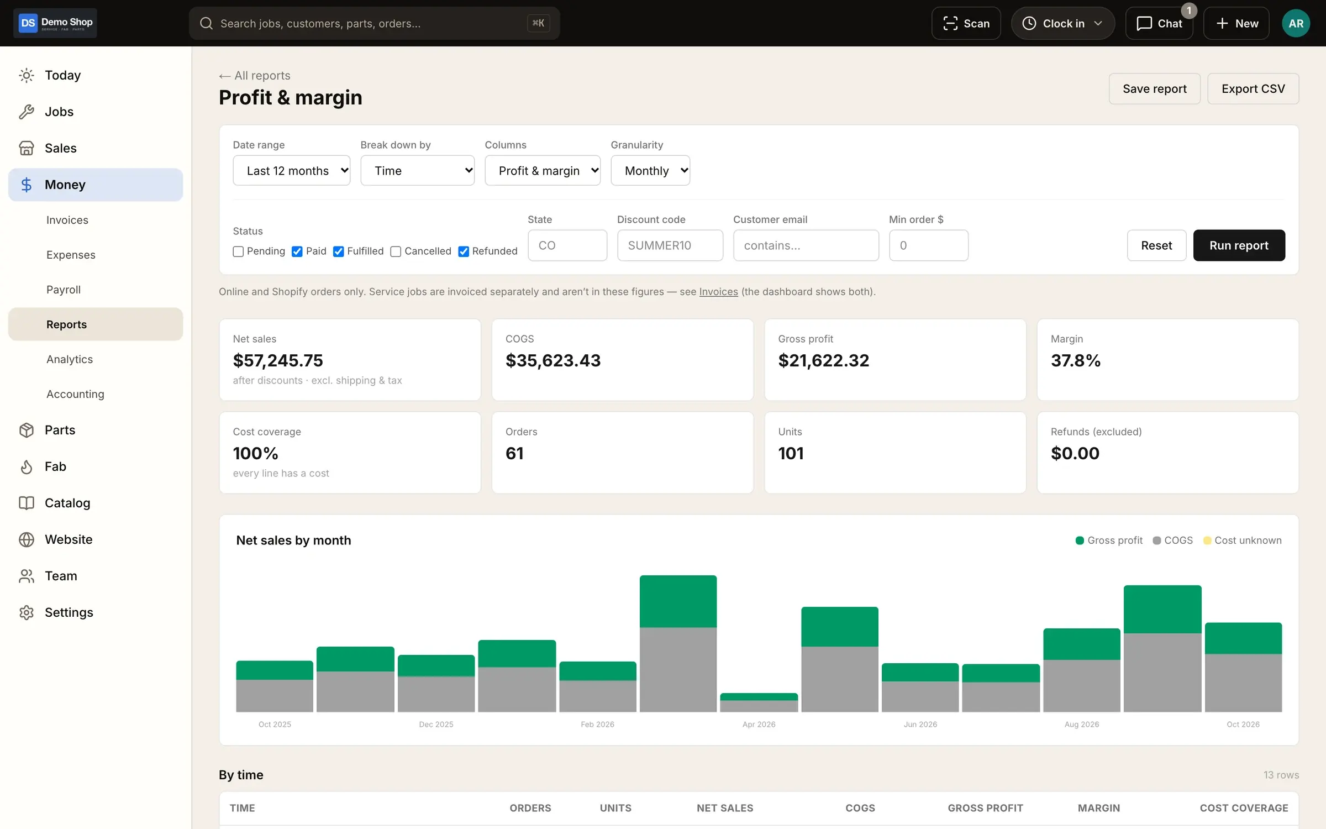Open Analytics in the sidebar
Viewport: 1326px width, 829px height.
pyautogui.click(x=70, y=359)
